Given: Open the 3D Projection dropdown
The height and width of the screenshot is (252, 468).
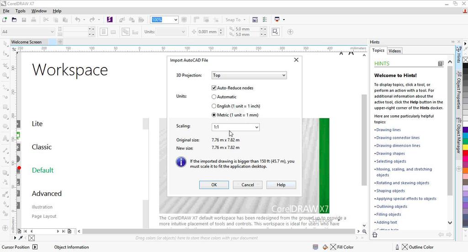Looking at the screenshot, I should (x=249, y=75).
